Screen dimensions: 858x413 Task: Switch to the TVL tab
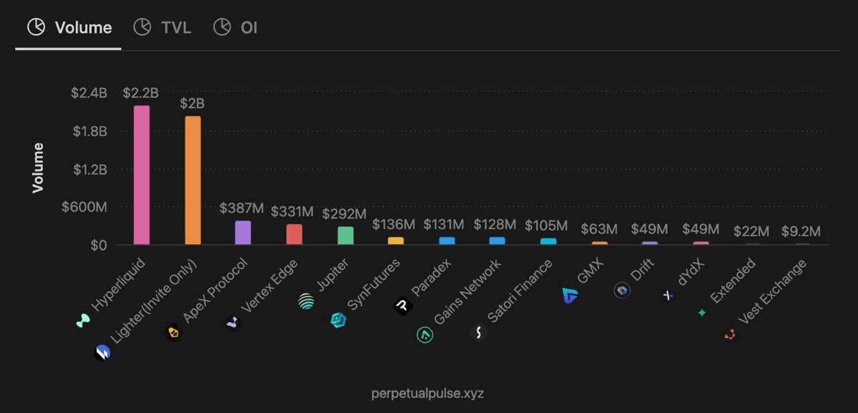(x=163, y=27)
